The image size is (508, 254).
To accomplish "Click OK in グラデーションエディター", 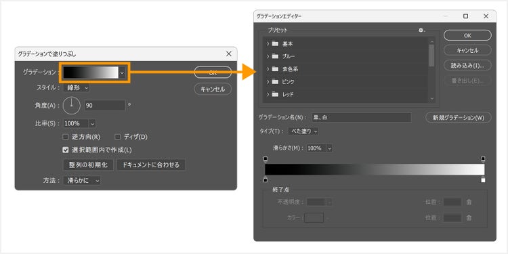I will tap(467, 35).
